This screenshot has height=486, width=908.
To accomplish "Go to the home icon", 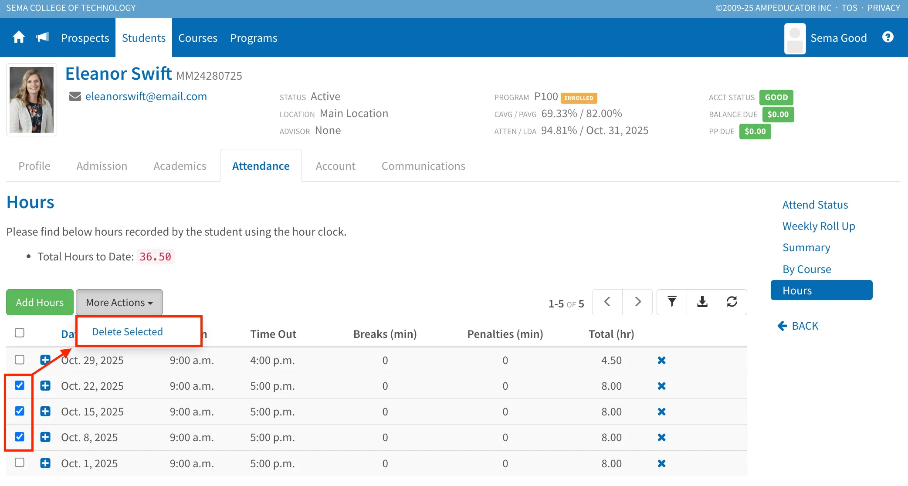I will 19,37.
